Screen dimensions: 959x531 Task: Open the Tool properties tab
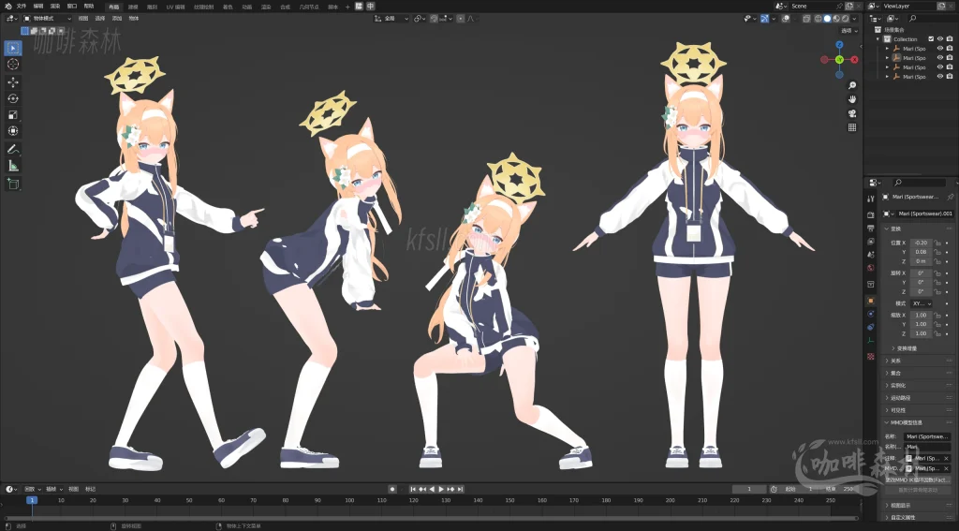(x=871, y=199)
